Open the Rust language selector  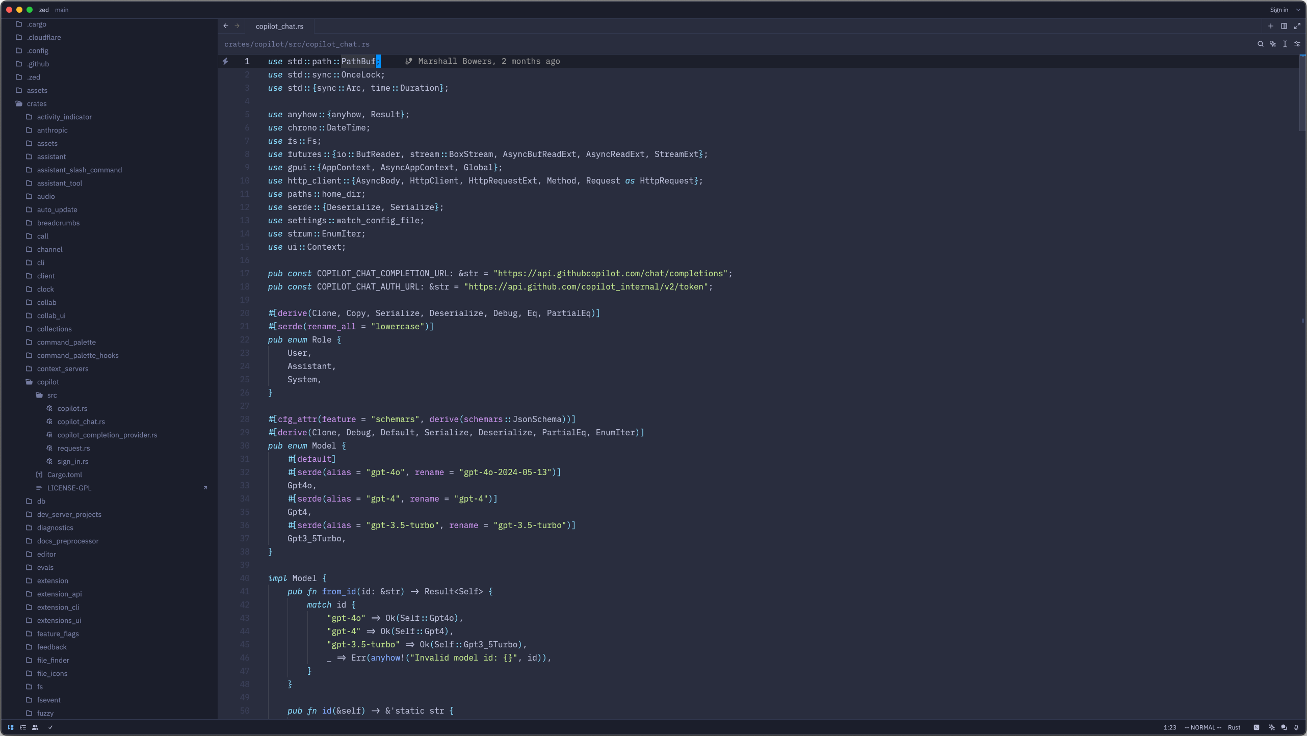1234,727
